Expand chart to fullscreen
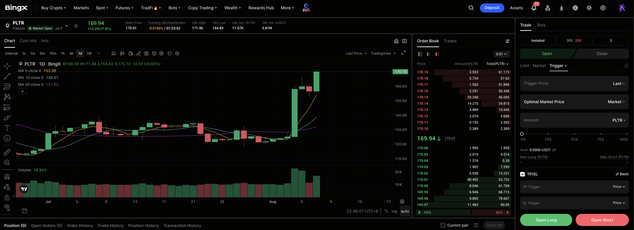 click(x=403, y=53)
